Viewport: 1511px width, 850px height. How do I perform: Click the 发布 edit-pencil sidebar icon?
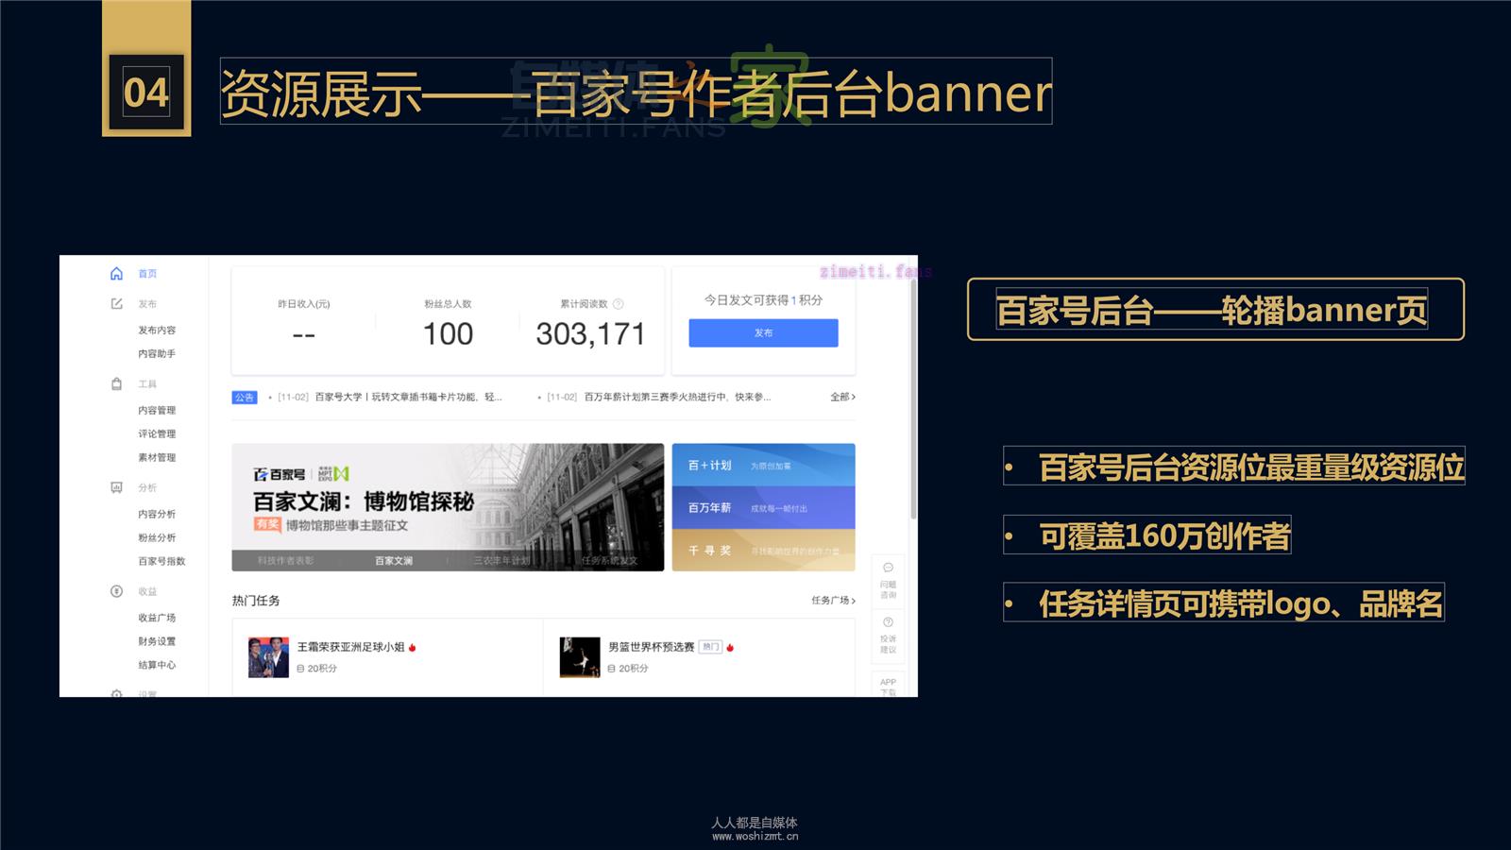tap(116, 304)
